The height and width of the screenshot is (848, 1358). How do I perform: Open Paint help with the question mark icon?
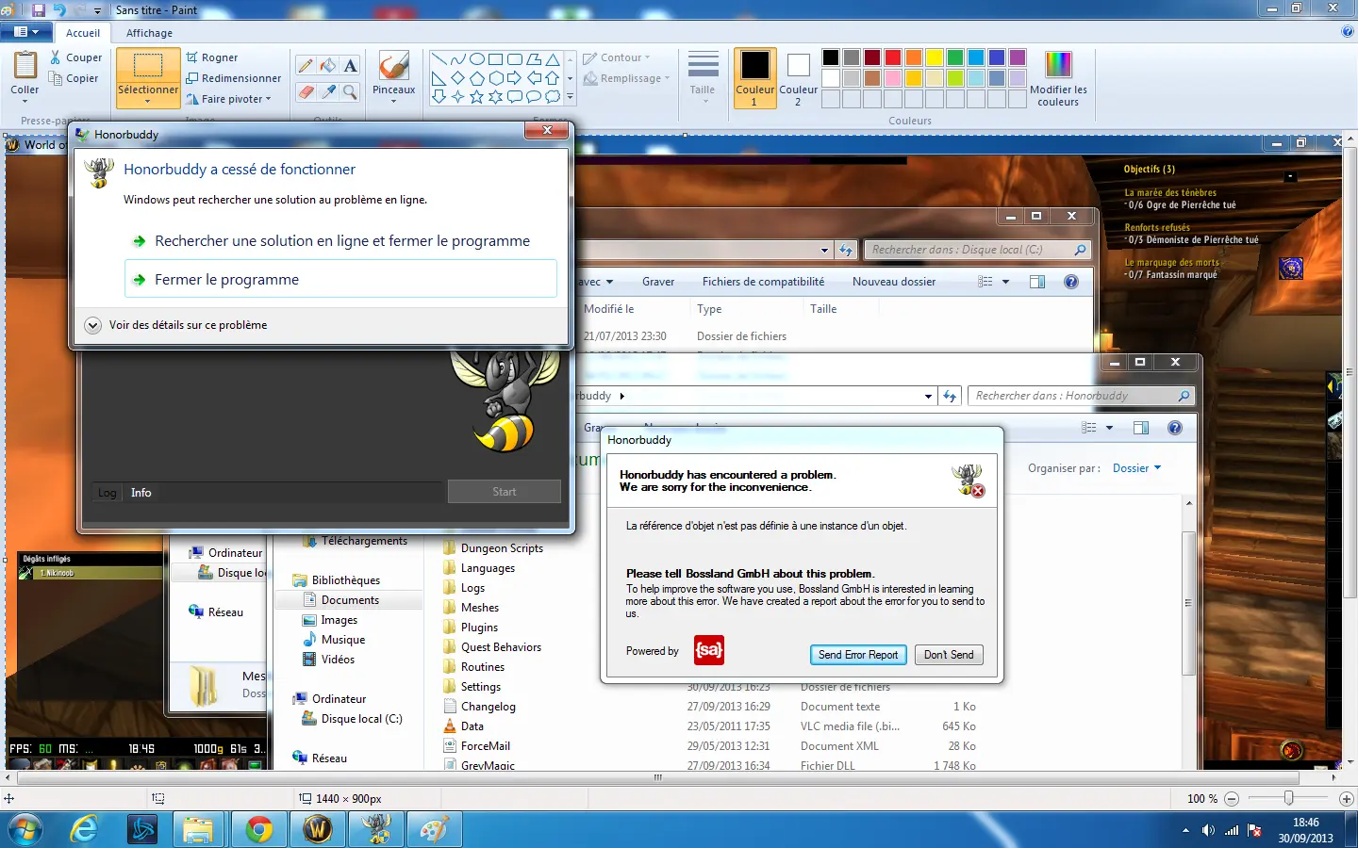point(1347,31)
